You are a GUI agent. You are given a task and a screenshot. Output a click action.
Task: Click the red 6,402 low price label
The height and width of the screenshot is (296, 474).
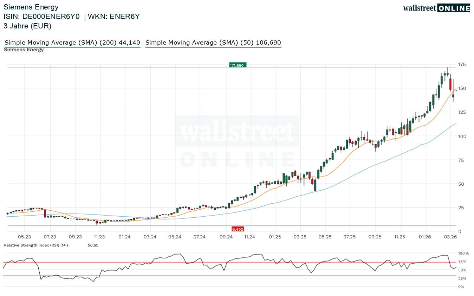238,229
